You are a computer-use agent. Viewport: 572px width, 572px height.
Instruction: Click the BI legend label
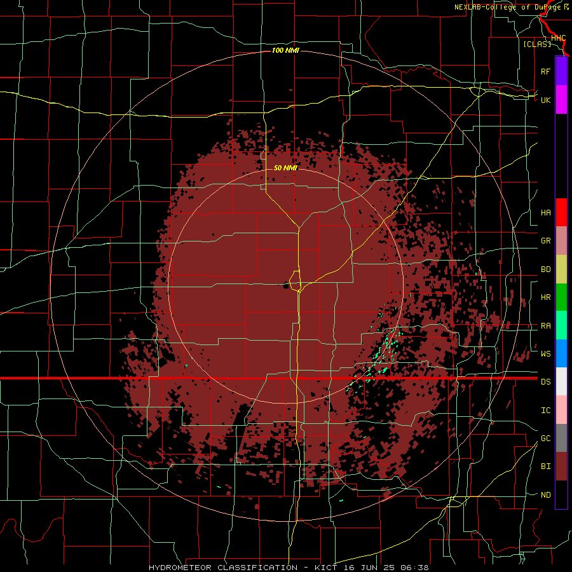545,466
